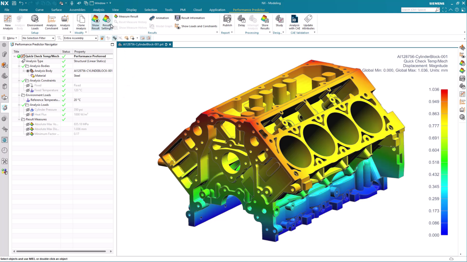
Task: Unhide Heat Flux load
Action: [28, 115]
